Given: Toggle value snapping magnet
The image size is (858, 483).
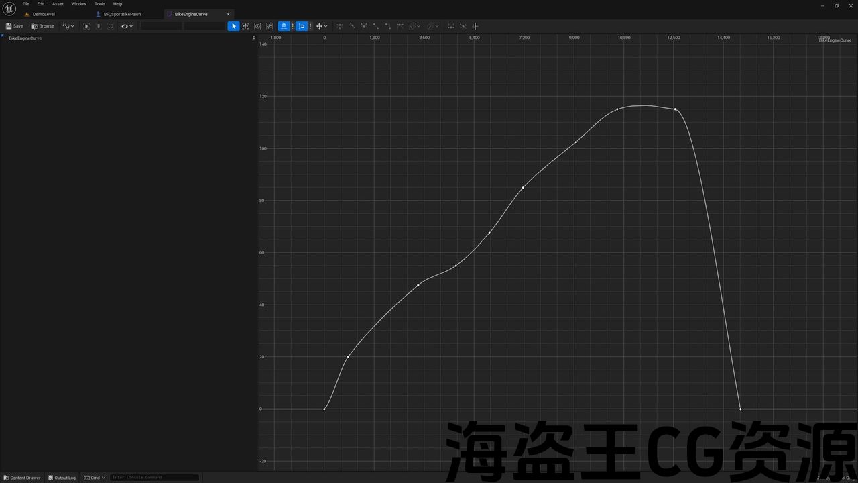Looking at the screenshot, I should (x=302, y=26).
